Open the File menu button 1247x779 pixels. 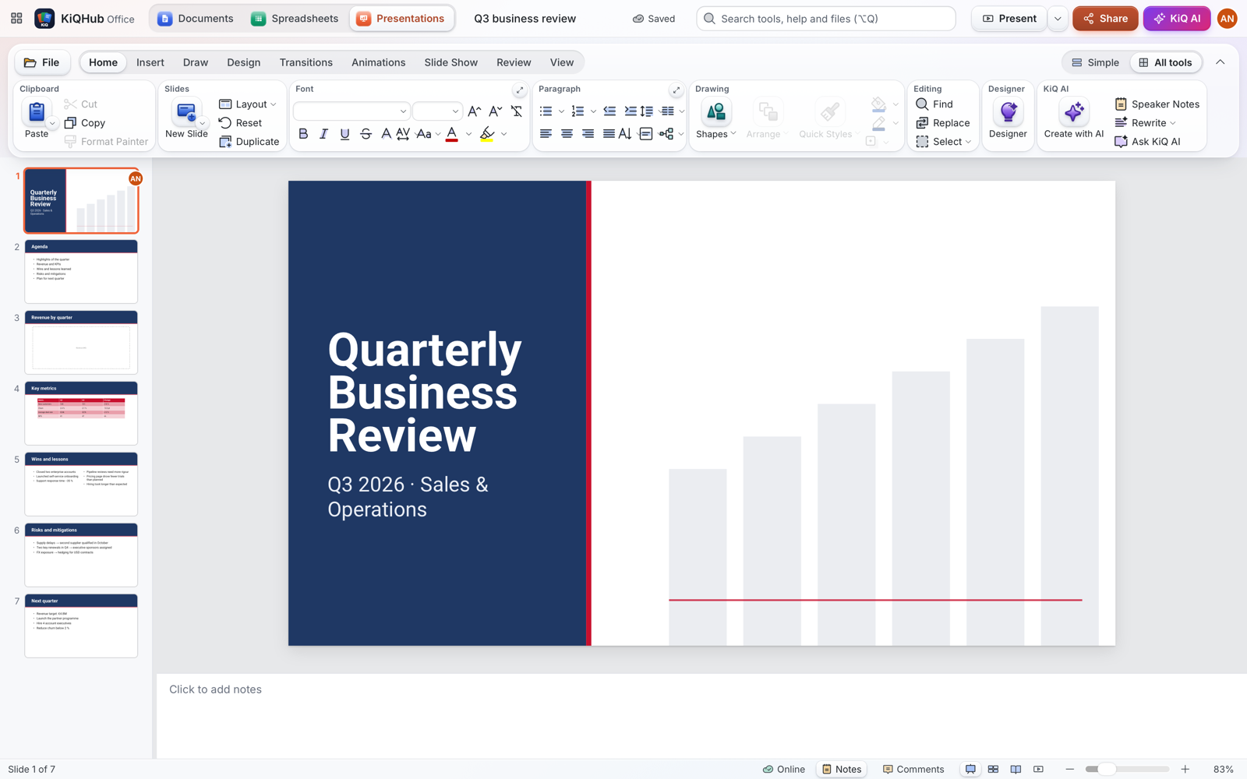point(42,62)
